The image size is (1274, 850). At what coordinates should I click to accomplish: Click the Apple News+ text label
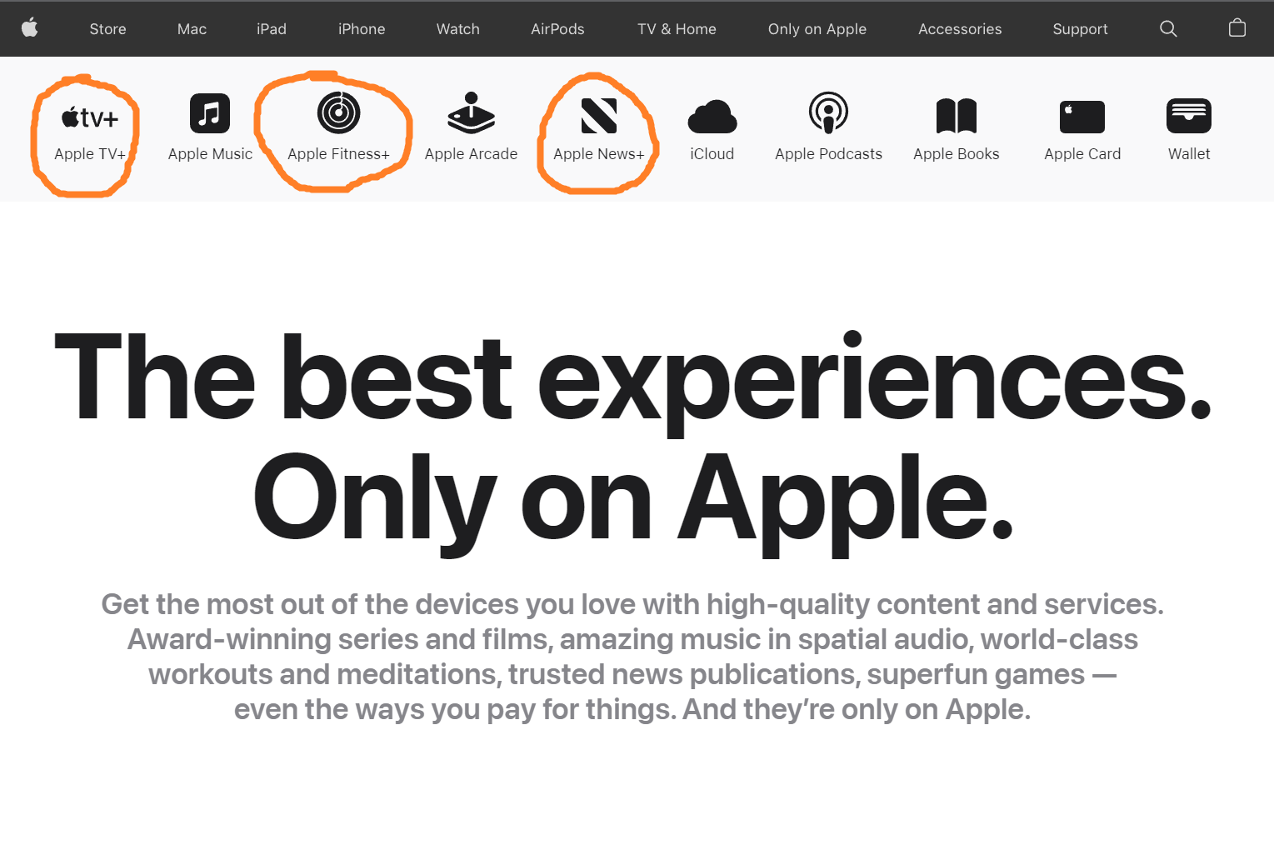tap(599, 154)
